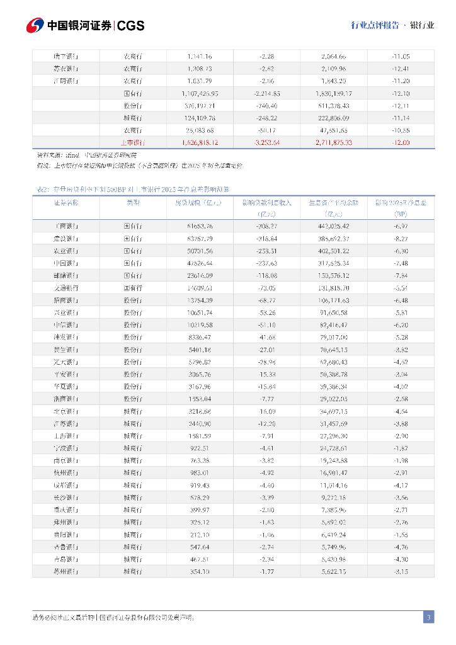Click the '1,141.16' cell in first table

[x=200, y=56]
